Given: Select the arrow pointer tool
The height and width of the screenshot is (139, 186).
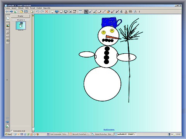Looking at the screenshot, I should pos(86,12).
